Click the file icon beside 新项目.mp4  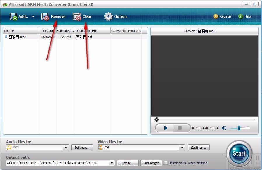[x=6, y=37]
